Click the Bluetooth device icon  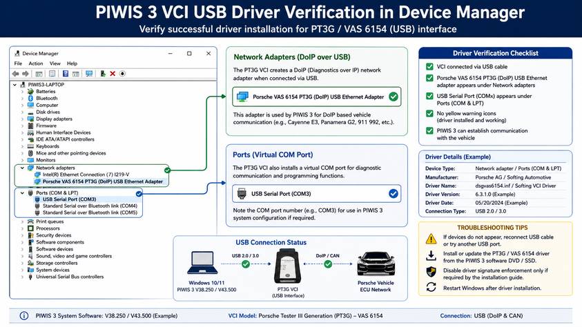coord(30,98)
